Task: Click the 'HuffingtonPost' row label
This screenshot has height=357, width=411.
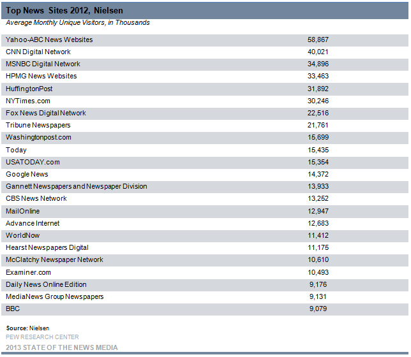Action: (x=29, y=89)
